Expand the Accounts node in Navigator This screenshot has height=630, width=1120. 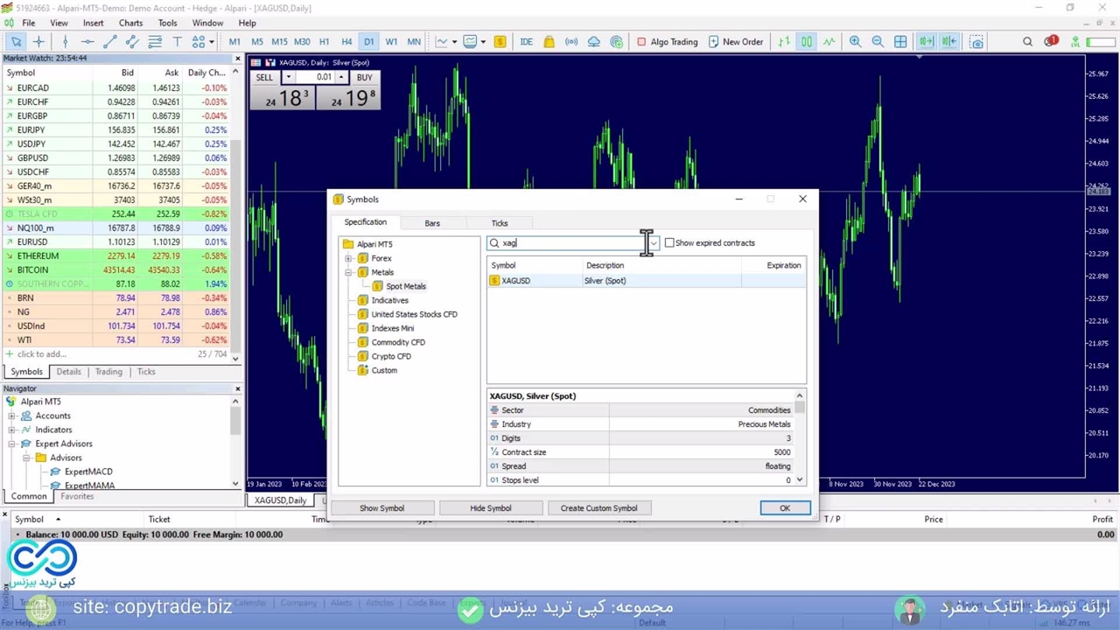tap(12, 416)
